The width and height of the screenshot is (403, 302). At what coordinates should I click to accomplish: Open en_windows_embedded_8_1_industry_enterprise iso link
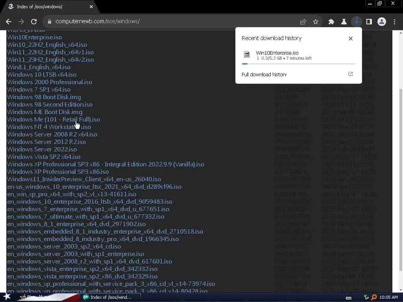[105, 231]
